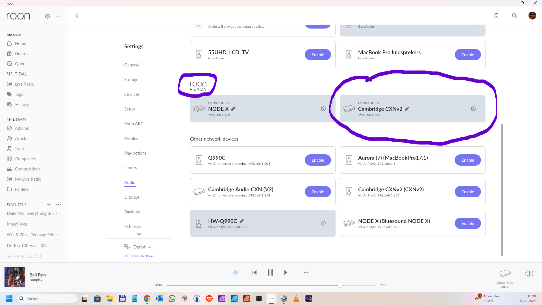Seek using the track progress slider knob
Image resolution: width=542 pixels, height=305 pixels.
pyautogui.click(x=340, y=285)
